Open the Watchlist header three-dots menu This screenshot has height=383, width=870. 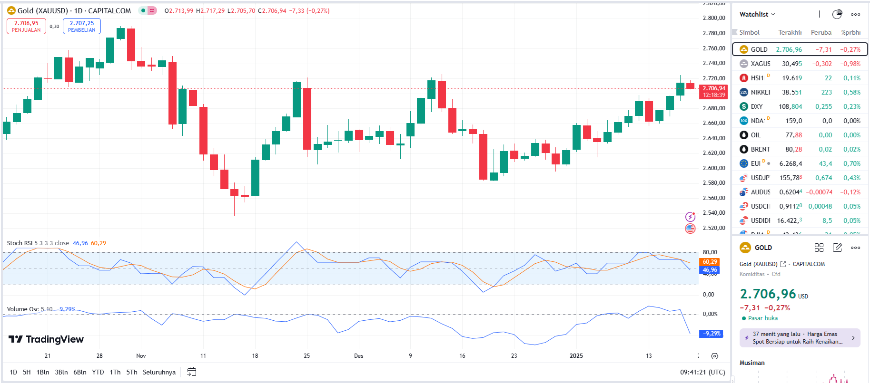point(855,14)
